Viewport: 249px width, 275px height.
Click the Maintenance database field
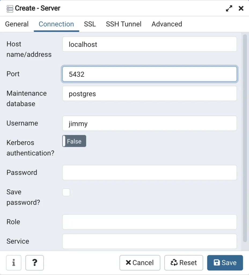[x=149, y=93]
